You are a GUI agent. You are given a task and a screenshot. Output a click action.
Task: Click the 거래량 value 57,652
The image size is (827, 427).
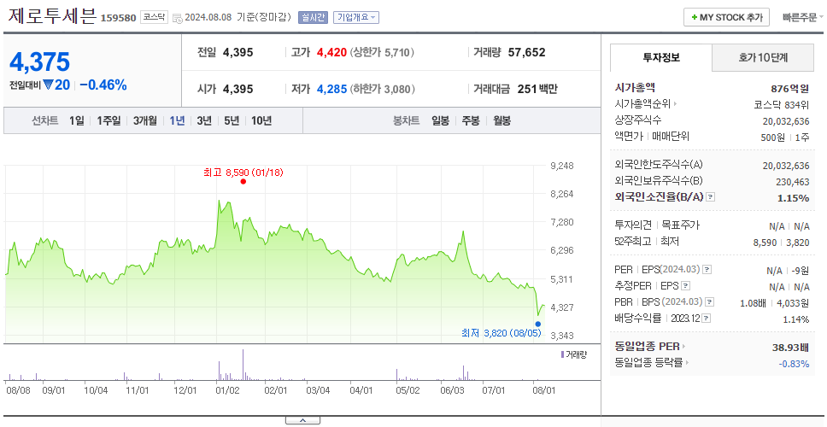tap(527, 52)
